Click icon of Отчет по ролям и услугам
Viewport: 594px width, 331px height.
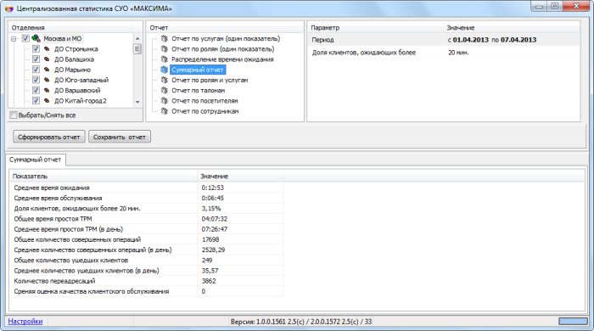(164, 80)
